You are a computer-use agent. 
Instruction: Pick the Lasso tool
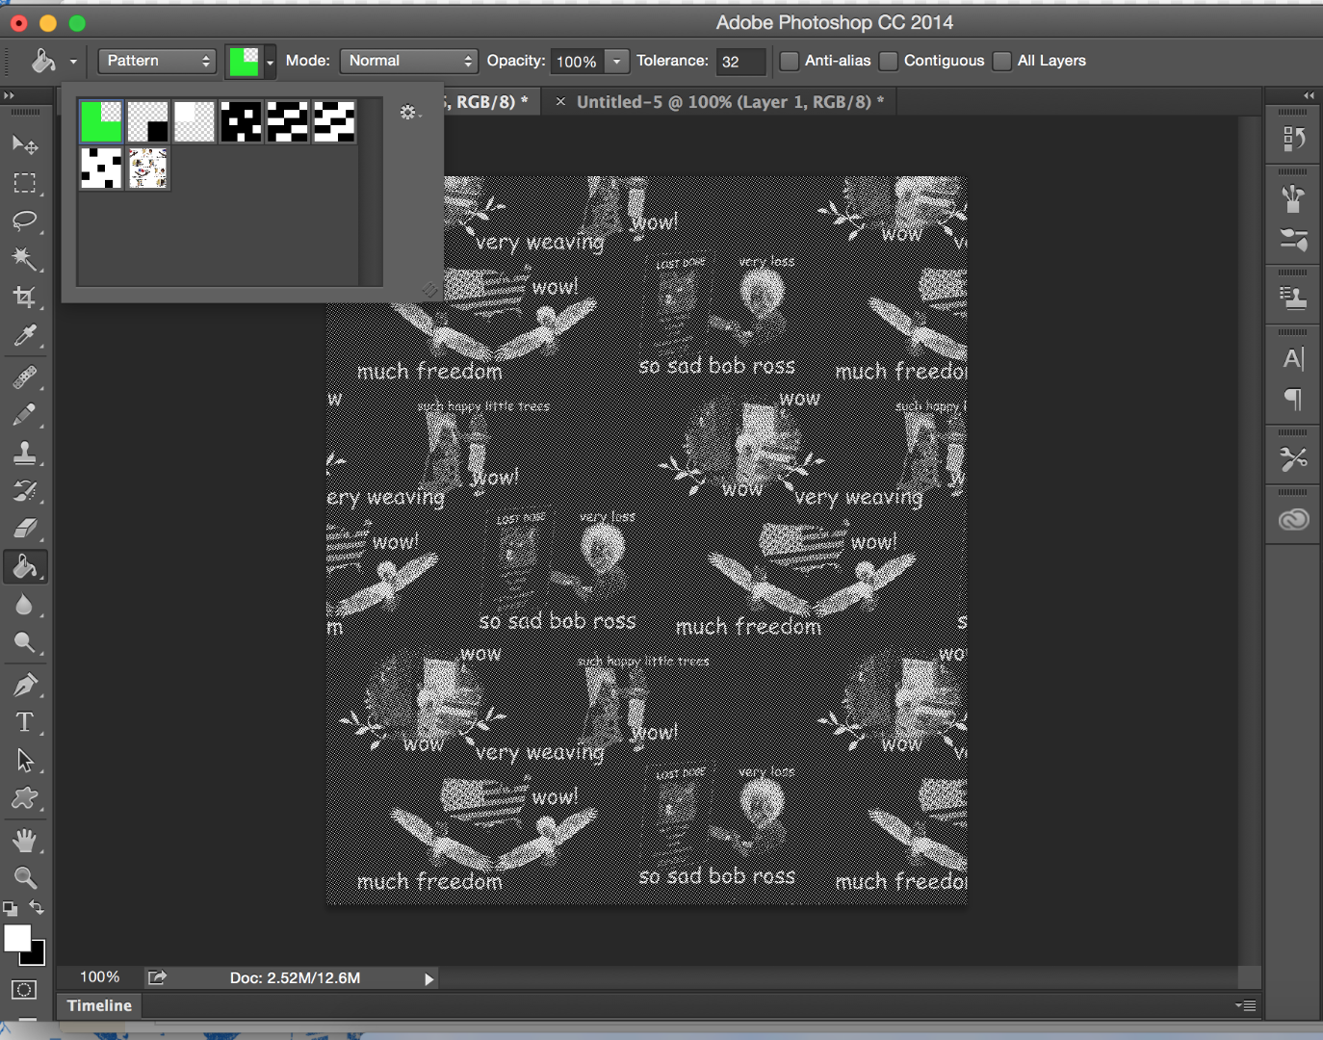(x=25, y=221)
